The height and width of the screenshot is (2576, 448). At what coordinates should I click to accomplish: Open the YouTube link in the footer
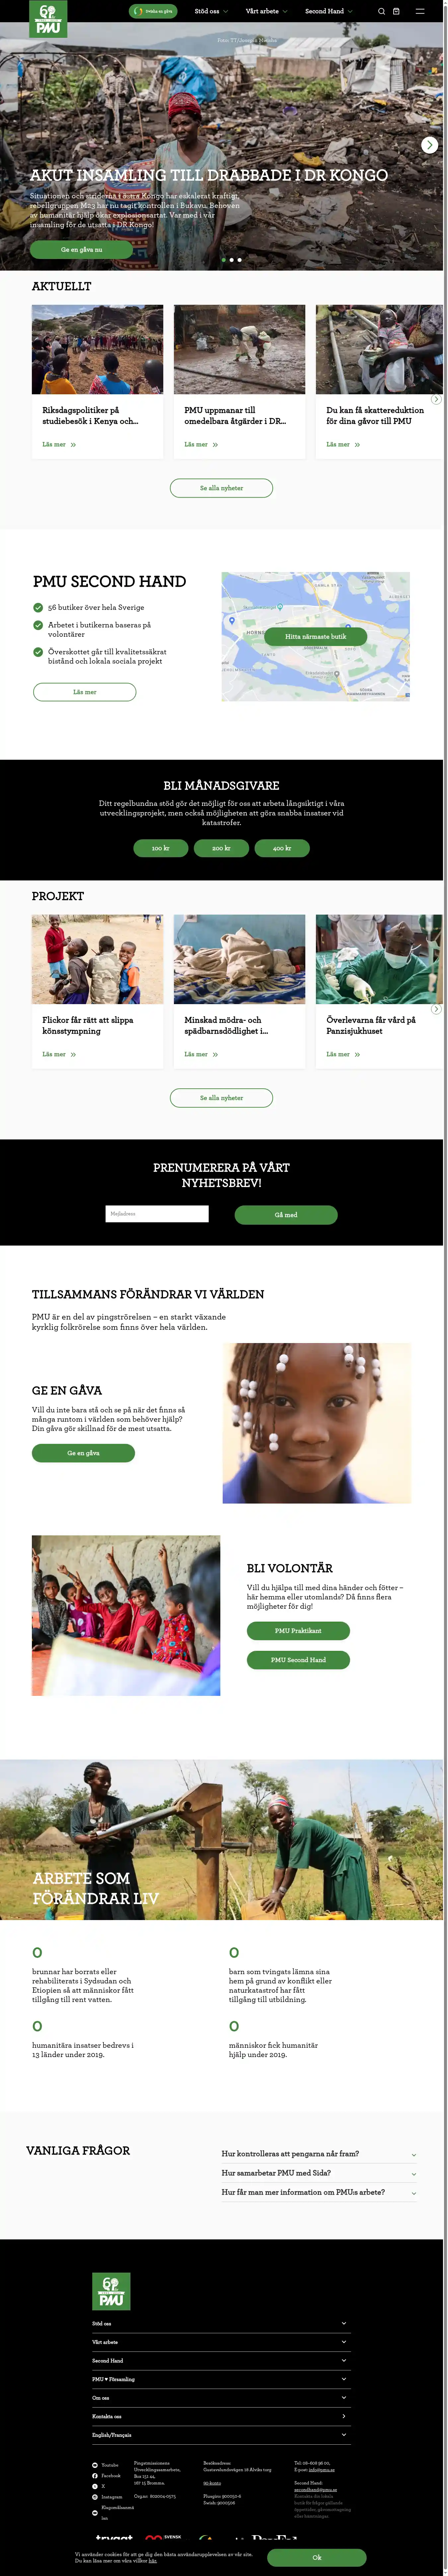[x=105, y=2465]
